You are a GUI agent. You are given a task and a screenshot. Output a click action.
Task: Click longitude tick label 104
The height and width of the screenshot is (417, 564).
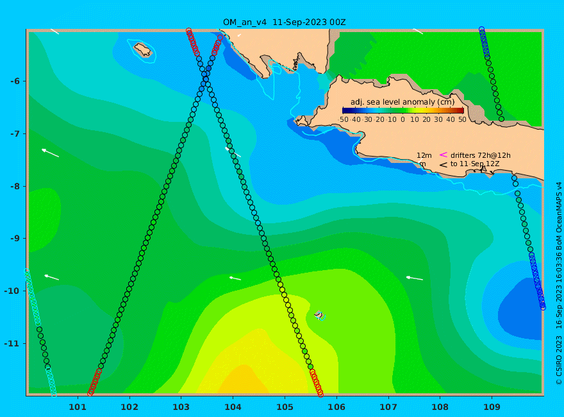pos(233,407)
